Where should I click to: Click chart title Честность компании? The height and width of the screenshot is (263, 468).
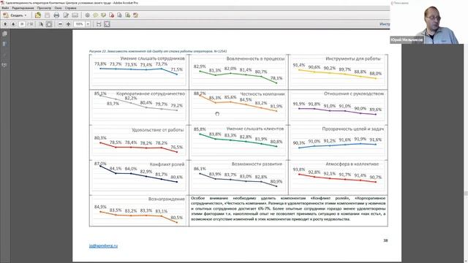(263, 94)
